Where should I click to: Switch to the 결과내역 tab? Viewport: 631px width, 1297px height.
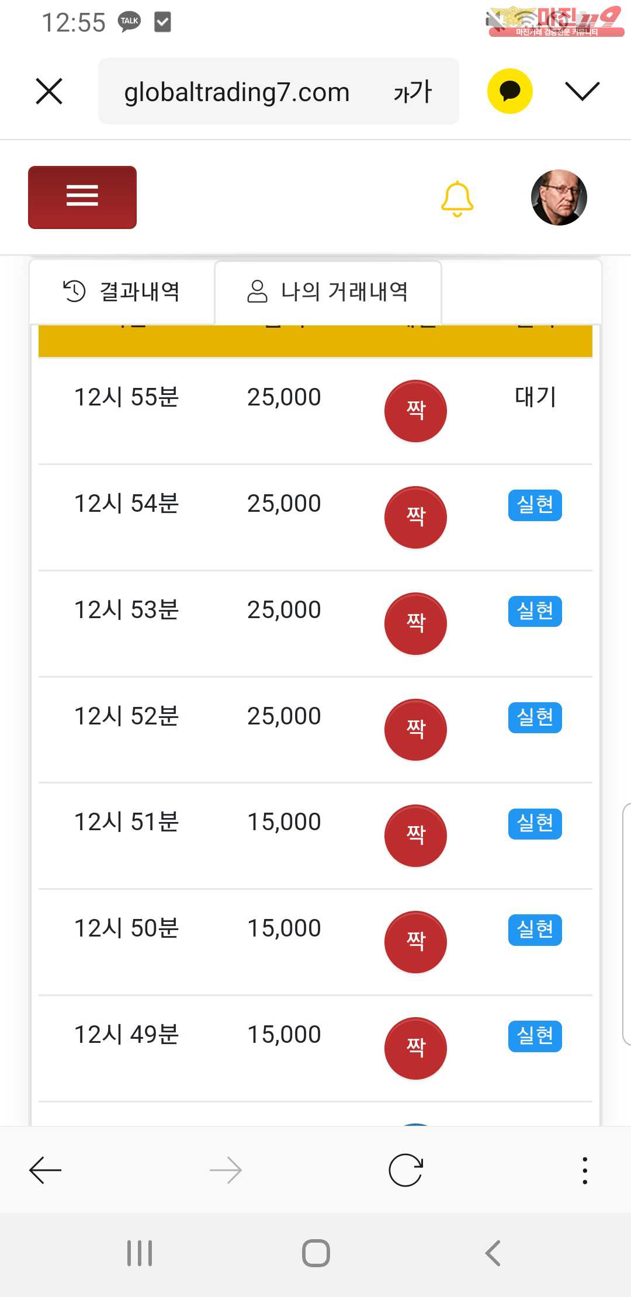point(122,292)
